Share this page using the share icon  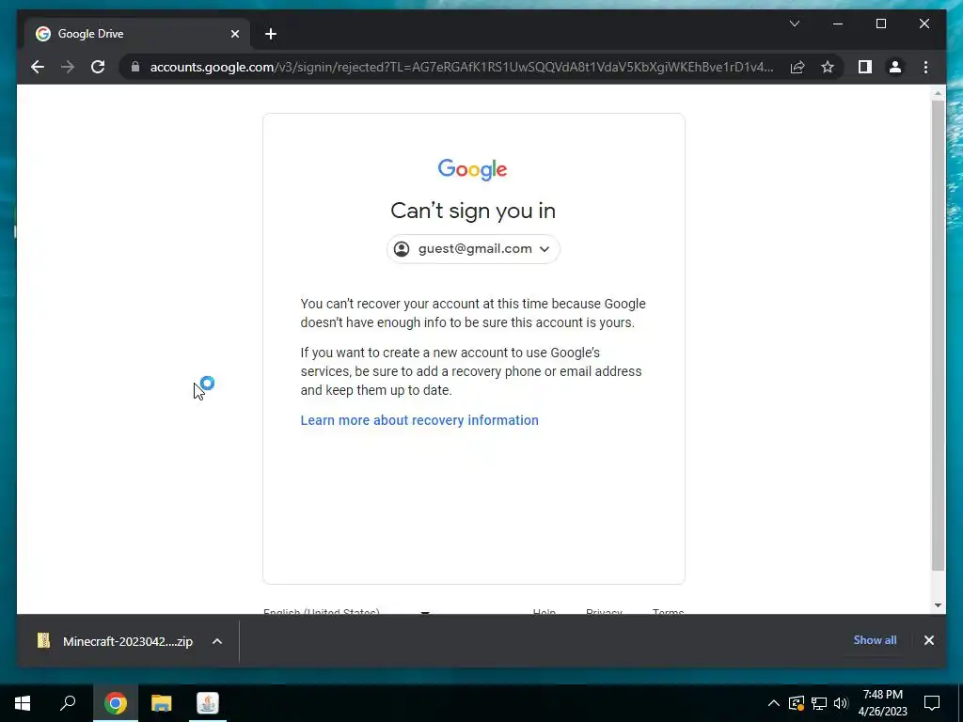(x=797, y=67)
